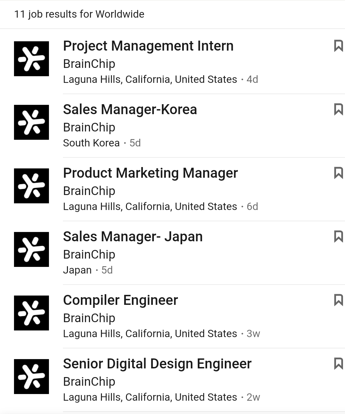Open the Product Marketing Manager job title

click(150, 173)
